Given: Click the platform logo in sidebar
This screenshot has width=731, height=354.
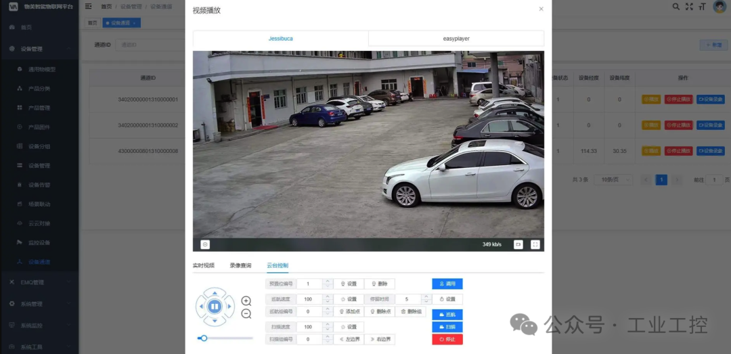Looking at the screenshot, I should (14, 7).
